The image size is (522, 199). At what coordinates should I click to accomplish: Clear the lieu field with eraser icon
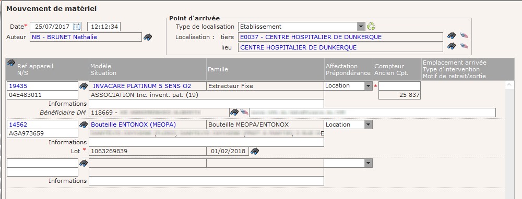[x=464, y=46]
